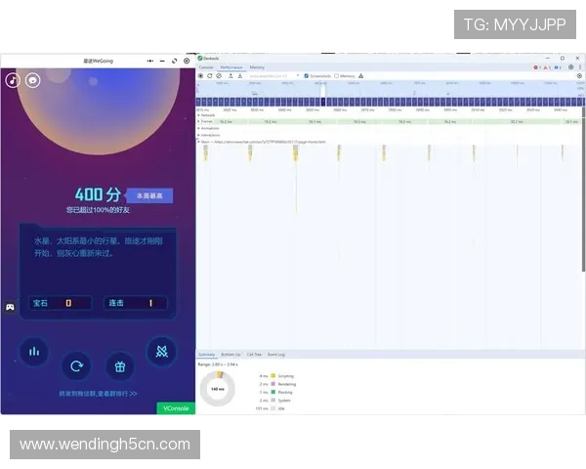Viewport: 586px width, 469px height.
Task: Collapse the Frames track
Action: pyautogui.click(x=199, y=121)
